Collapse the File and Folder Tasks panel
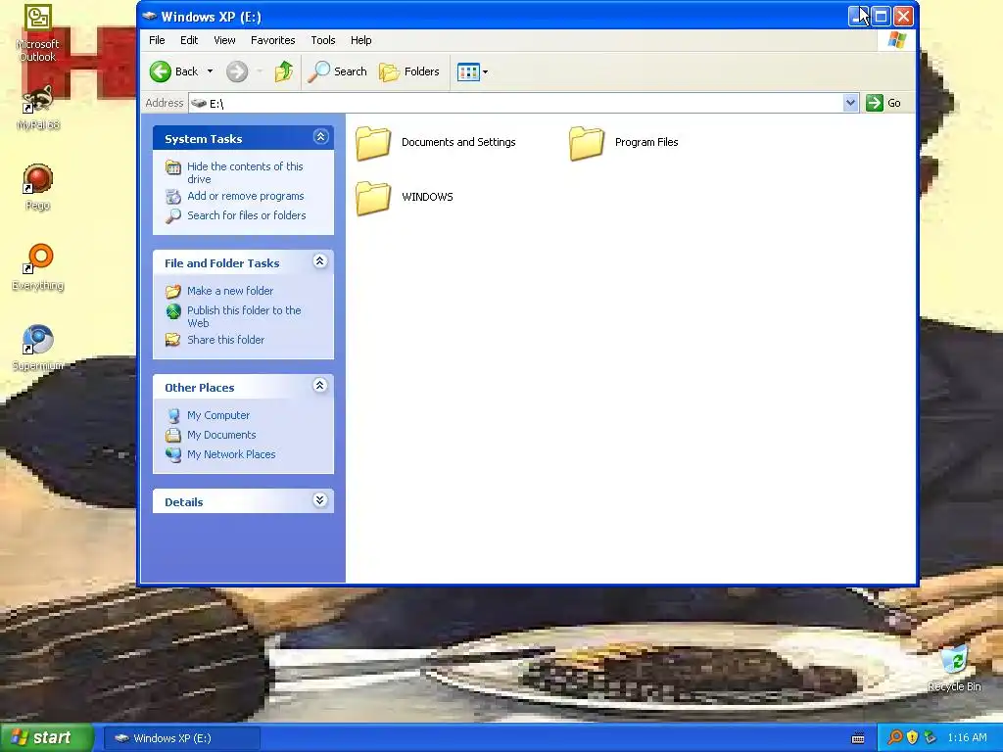The image size is (1003, 752). (320, 261)
